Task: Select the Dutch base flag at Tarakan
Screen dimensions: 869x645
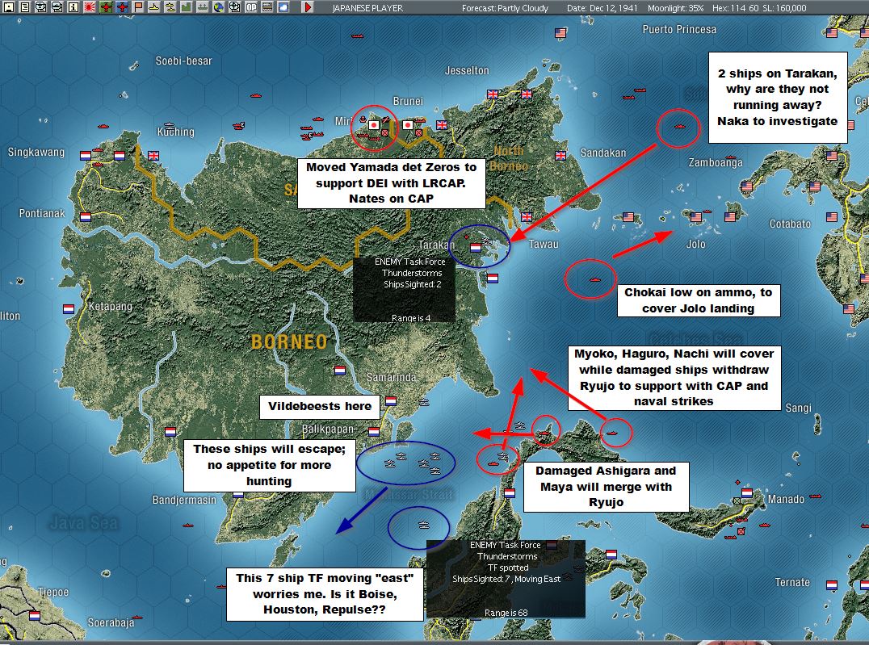Action: 476,248
